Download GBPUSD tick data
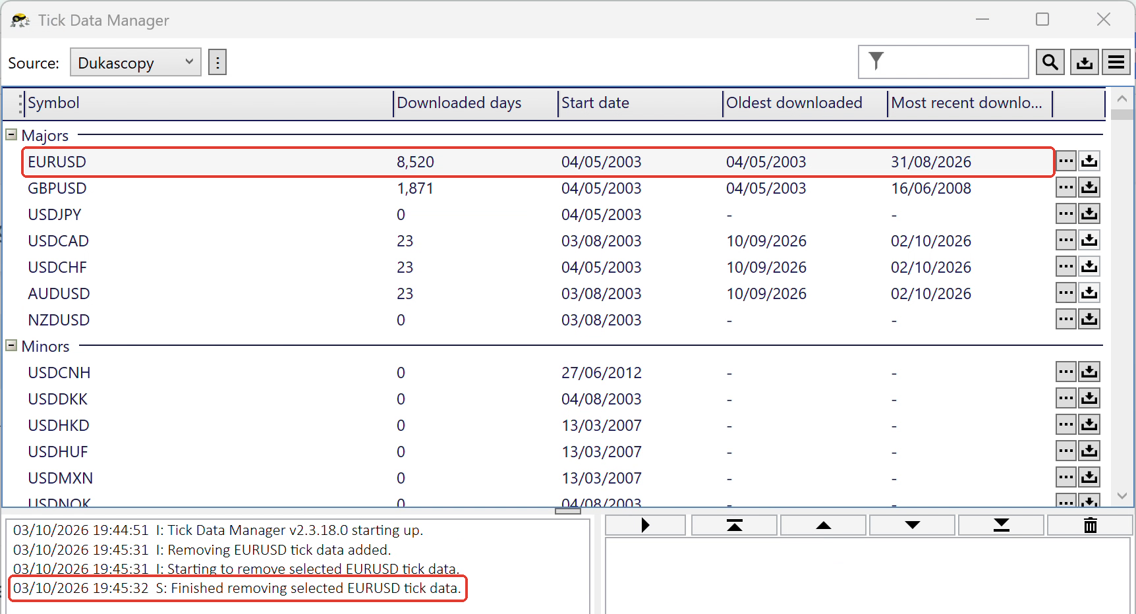The width and height of the screenshot is (1136, 614). click(1089, 188)
